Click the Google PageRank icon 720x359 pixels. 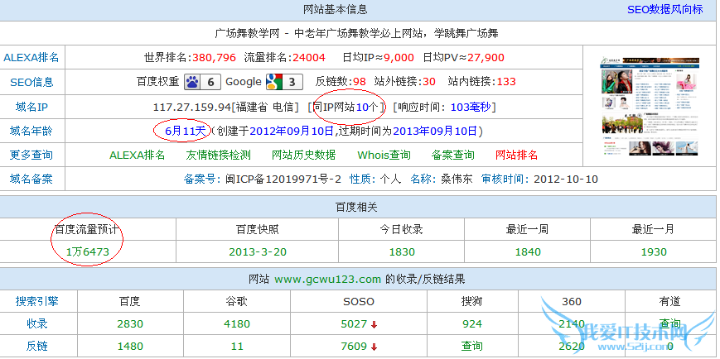(284, 82)
